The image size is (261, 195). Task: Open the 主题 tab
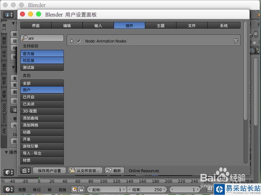point(161,26)
